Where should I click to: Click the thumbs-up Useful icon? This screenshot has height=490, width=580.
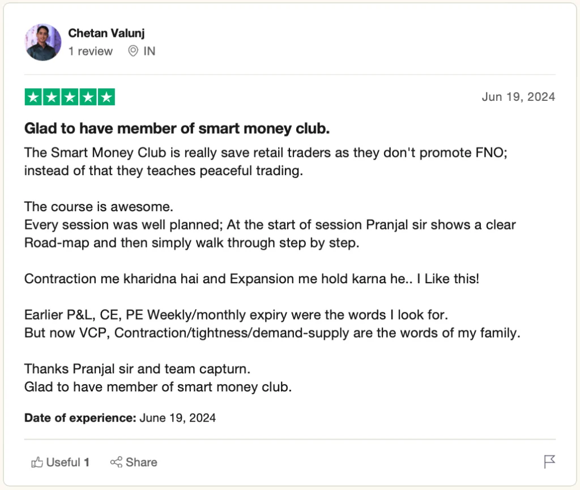[37, 462]
